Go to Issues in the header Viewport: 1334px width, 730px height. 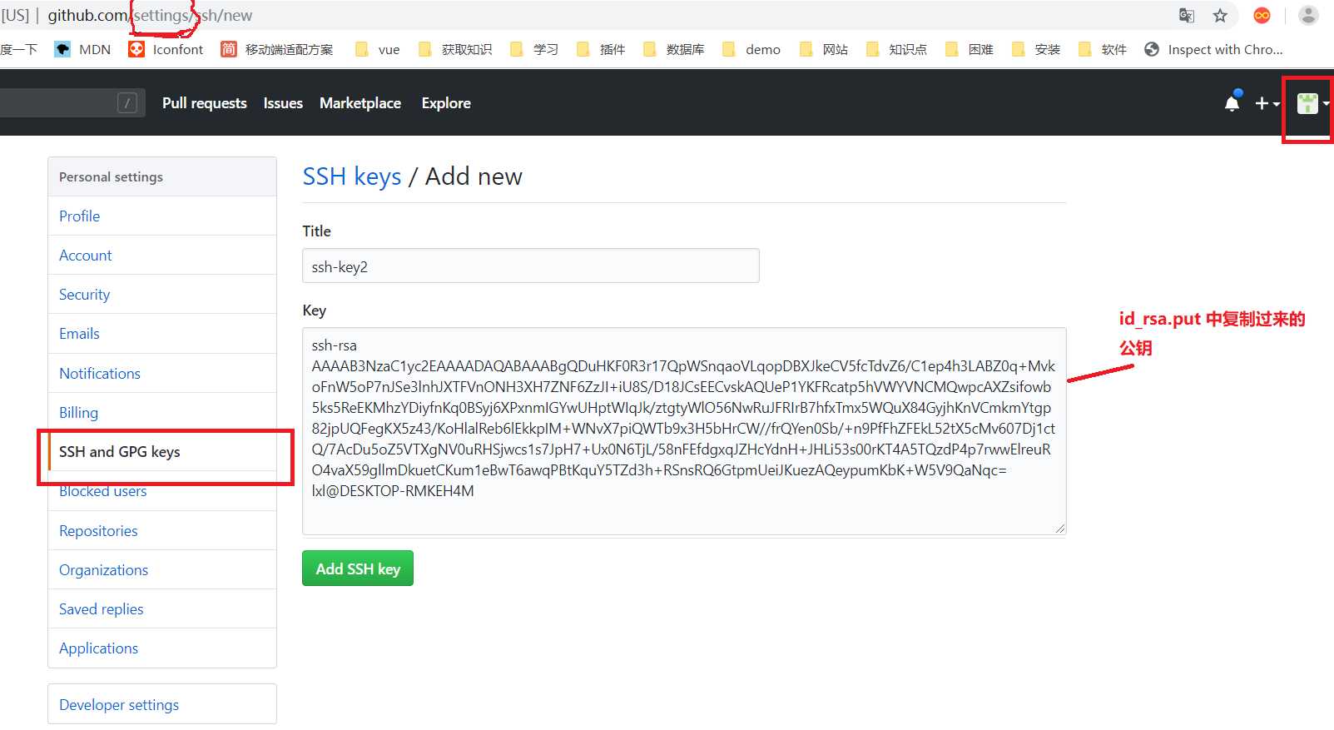pos(283,103)
